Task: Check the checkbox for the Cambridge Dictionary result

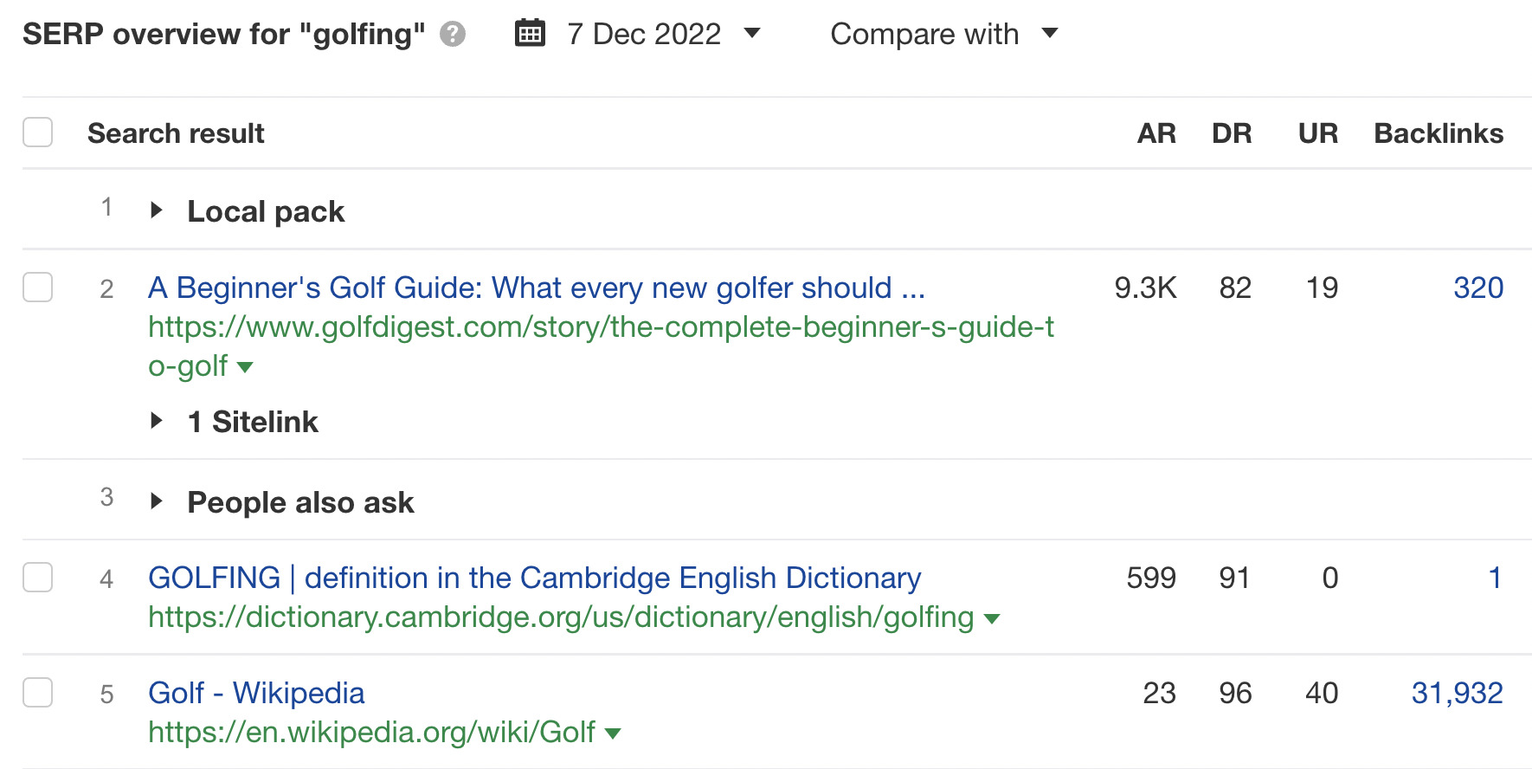Action: tap(38, 578)
